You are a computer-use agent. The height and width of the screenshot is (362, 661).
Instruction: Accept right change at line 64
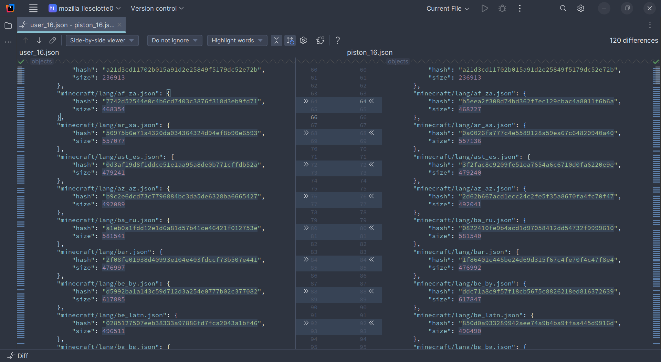point(371,101)
